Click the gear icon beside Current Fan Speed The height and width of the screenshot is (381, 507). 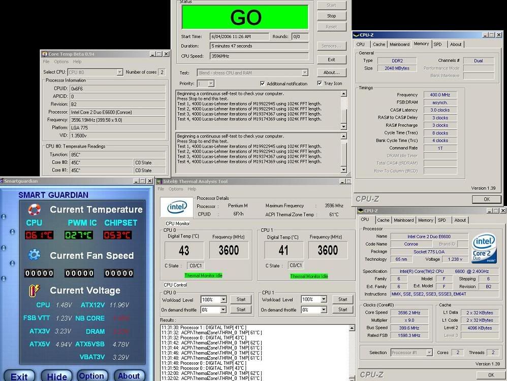tap(34, 255)
